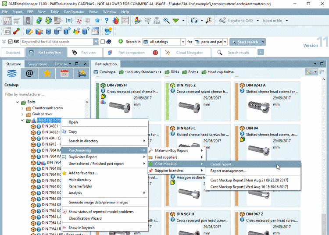Switch to the Cloud Navigator tab
The height and width of the screenshot is (235, 329).
[x=186, y=53]
